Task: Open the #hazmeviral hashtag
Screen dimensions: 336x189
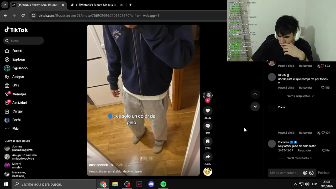Action: pos(106,172)
